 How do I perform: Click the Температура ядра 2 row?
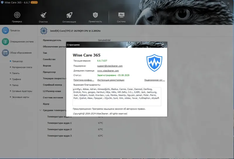coord(59,129)
